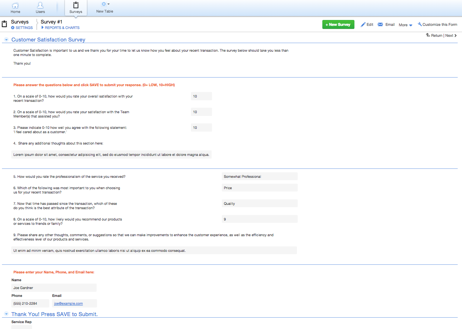Click the Edit pencil icon
The width and height of the screenshot is (462, 329).
[363, 25]
